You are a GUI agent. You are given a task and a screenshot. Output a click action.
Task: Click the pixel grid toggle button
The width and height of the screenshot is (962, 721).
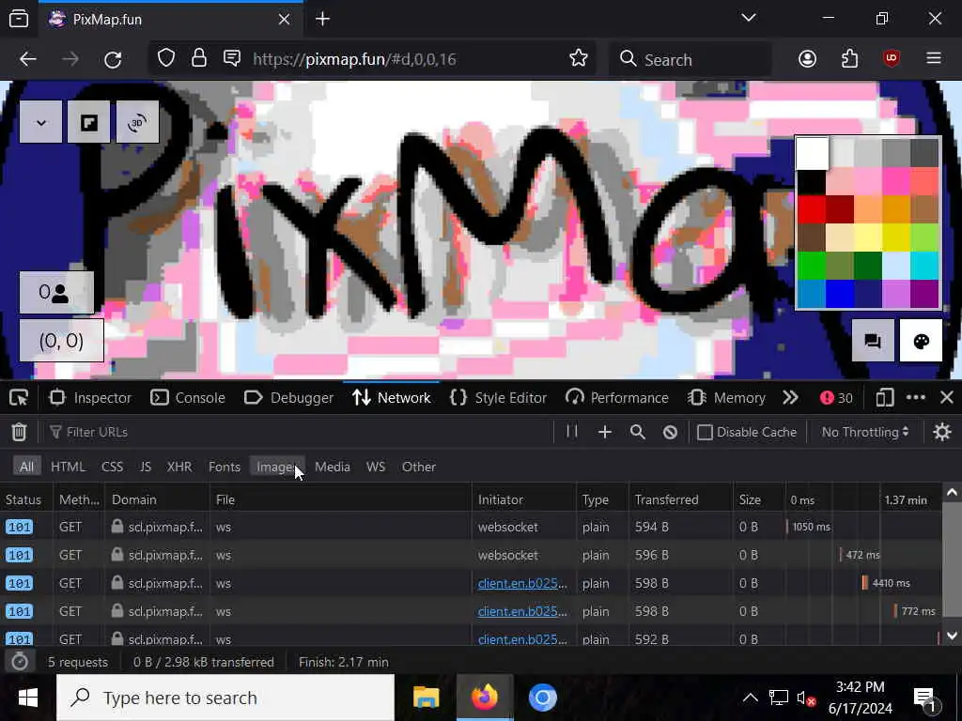coord(89,122)
